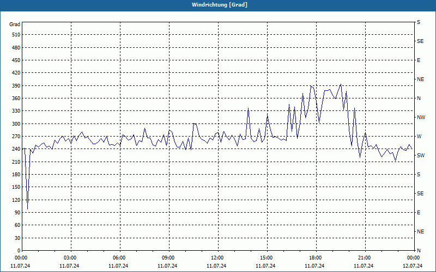Click the 270 y-axis label
Screen dimensions: 436x272
point(16,137)
